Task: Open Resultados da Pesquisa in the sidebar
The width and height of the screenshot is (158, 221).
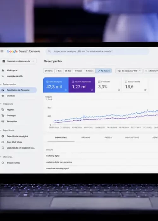Action: pos(18,90)
